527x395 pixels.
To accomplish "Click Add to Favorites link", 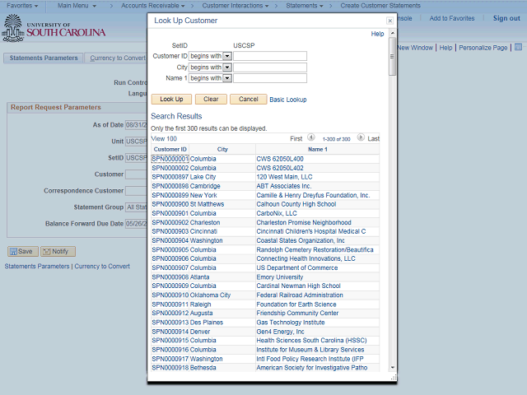I will point(452,18).
